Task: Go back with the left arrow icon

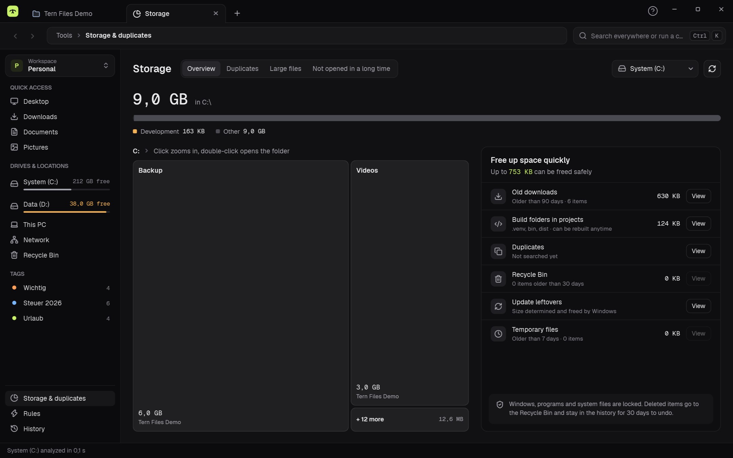Action: coord(15,36)
